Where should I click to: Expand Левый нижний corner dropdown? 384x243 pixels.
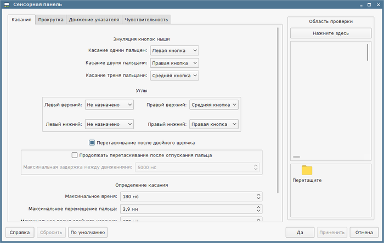click(x=109, y=124)
